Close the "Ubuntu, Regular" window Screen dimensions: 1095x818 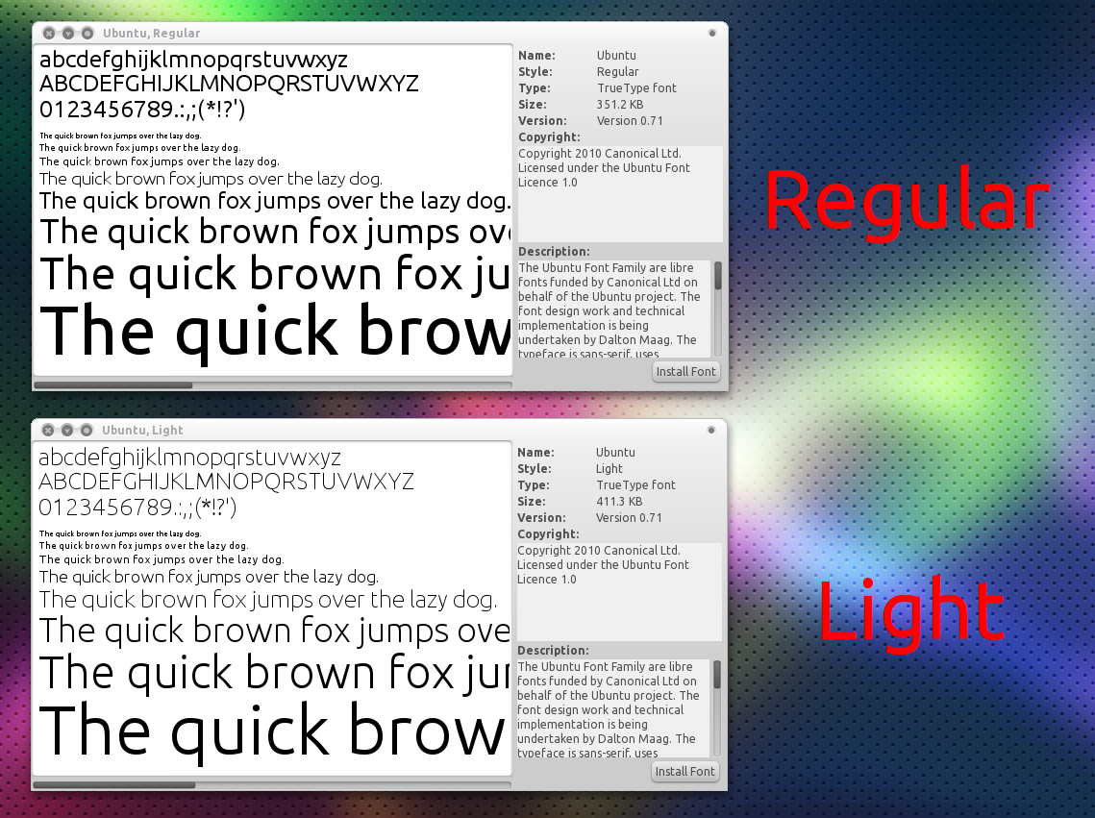click(48, 33)
